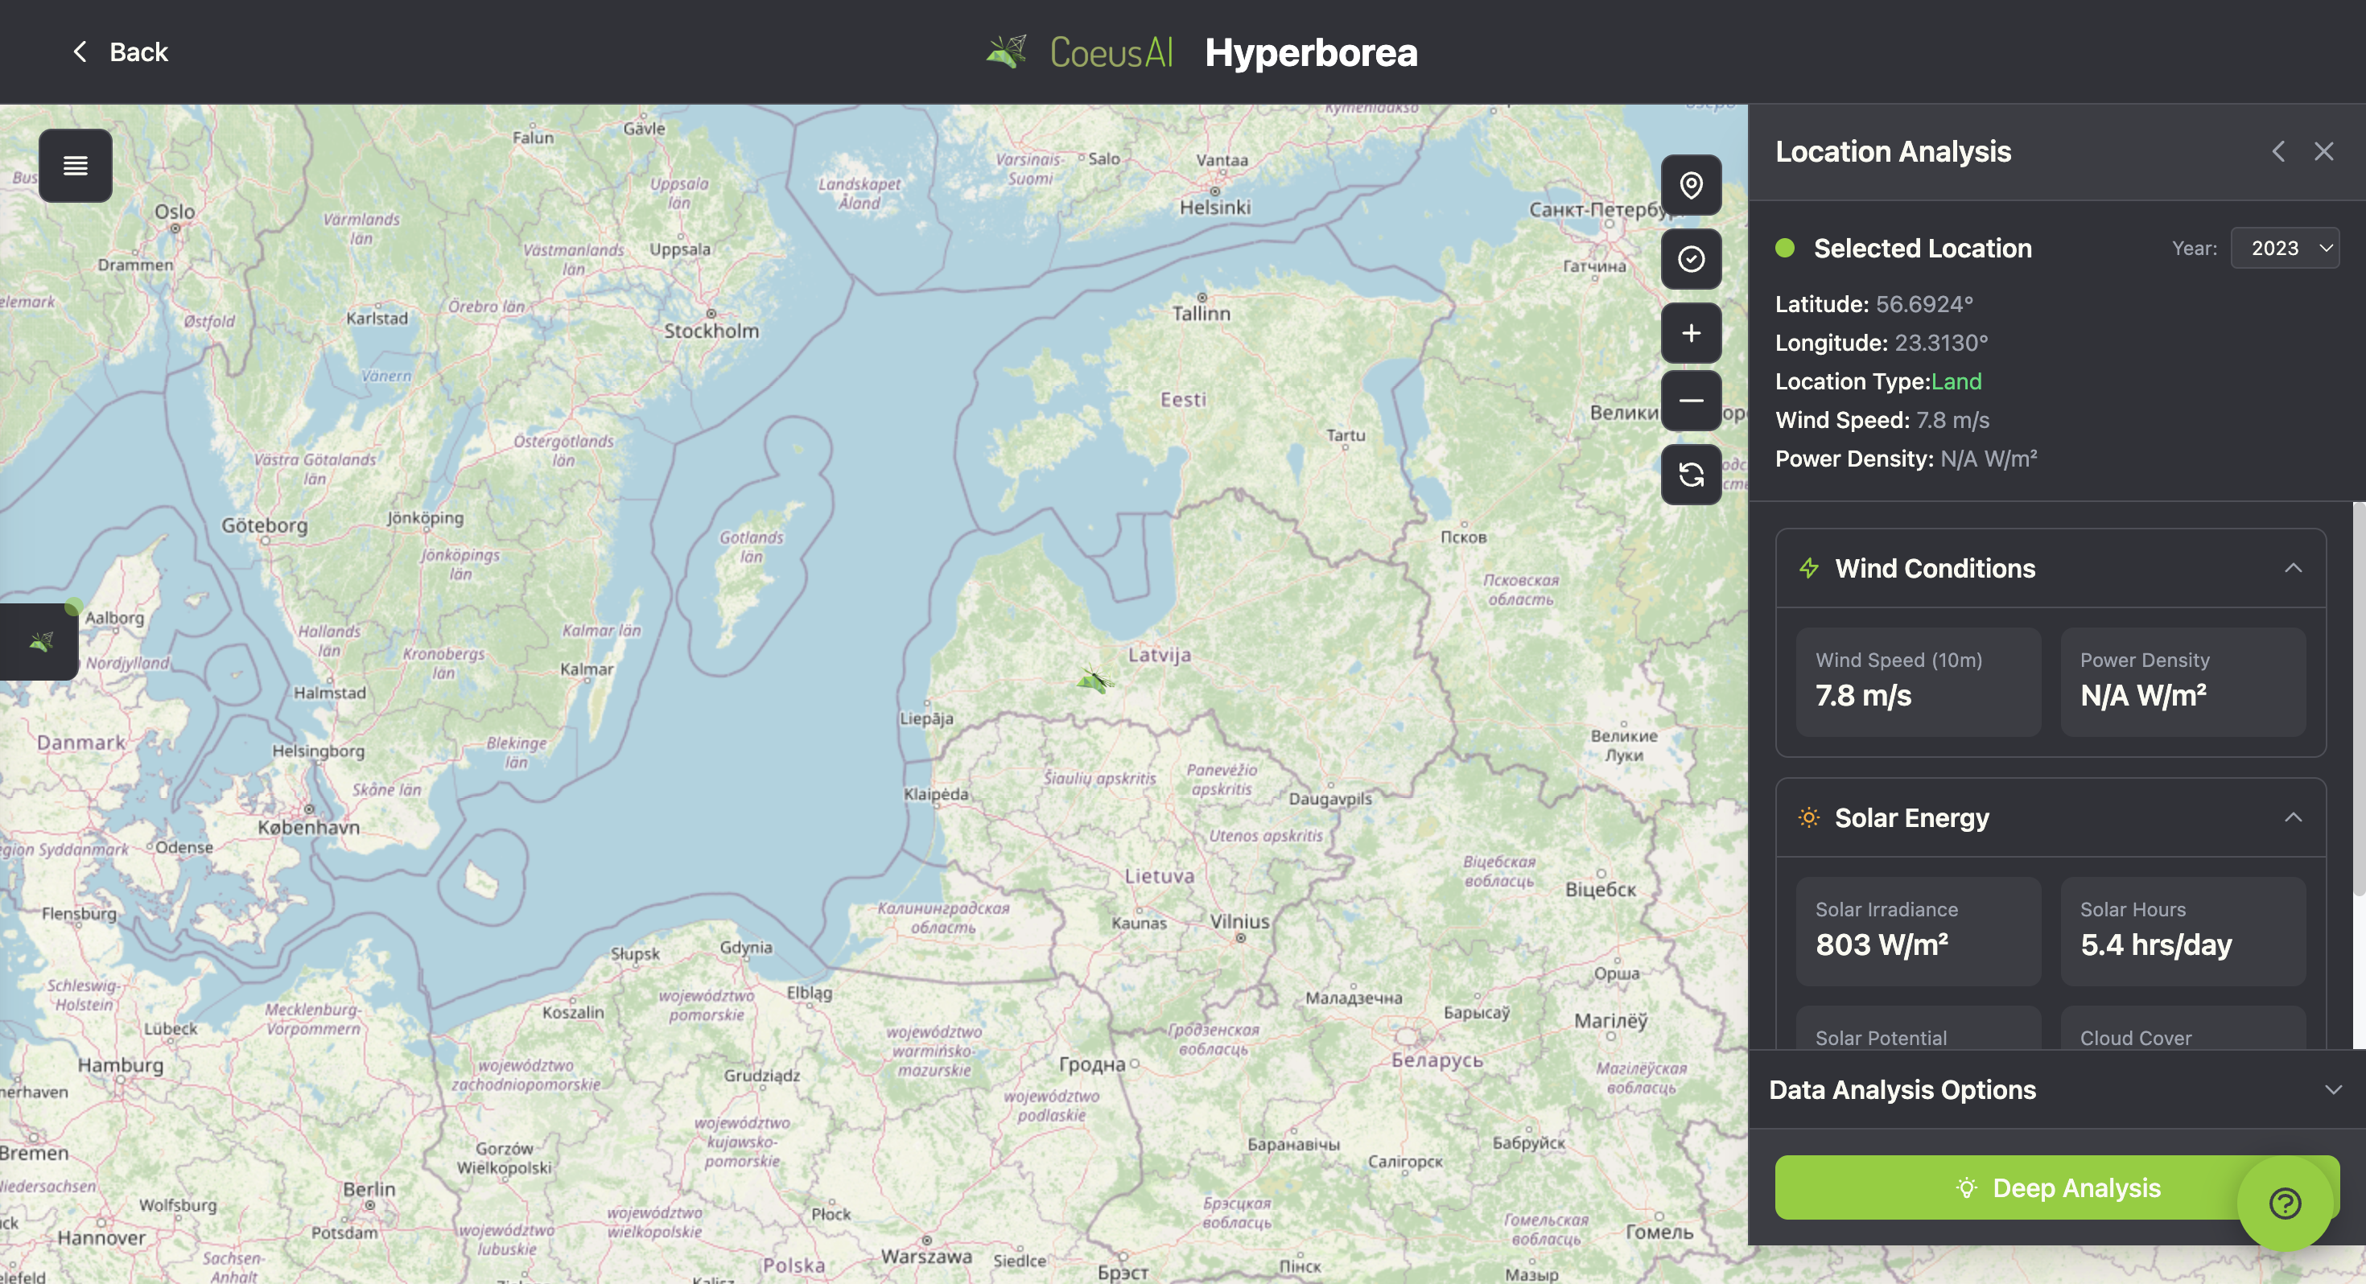The image size is (2366, 1284).
Task: Zoom out on the map
Action: (x=1691, y=401)
